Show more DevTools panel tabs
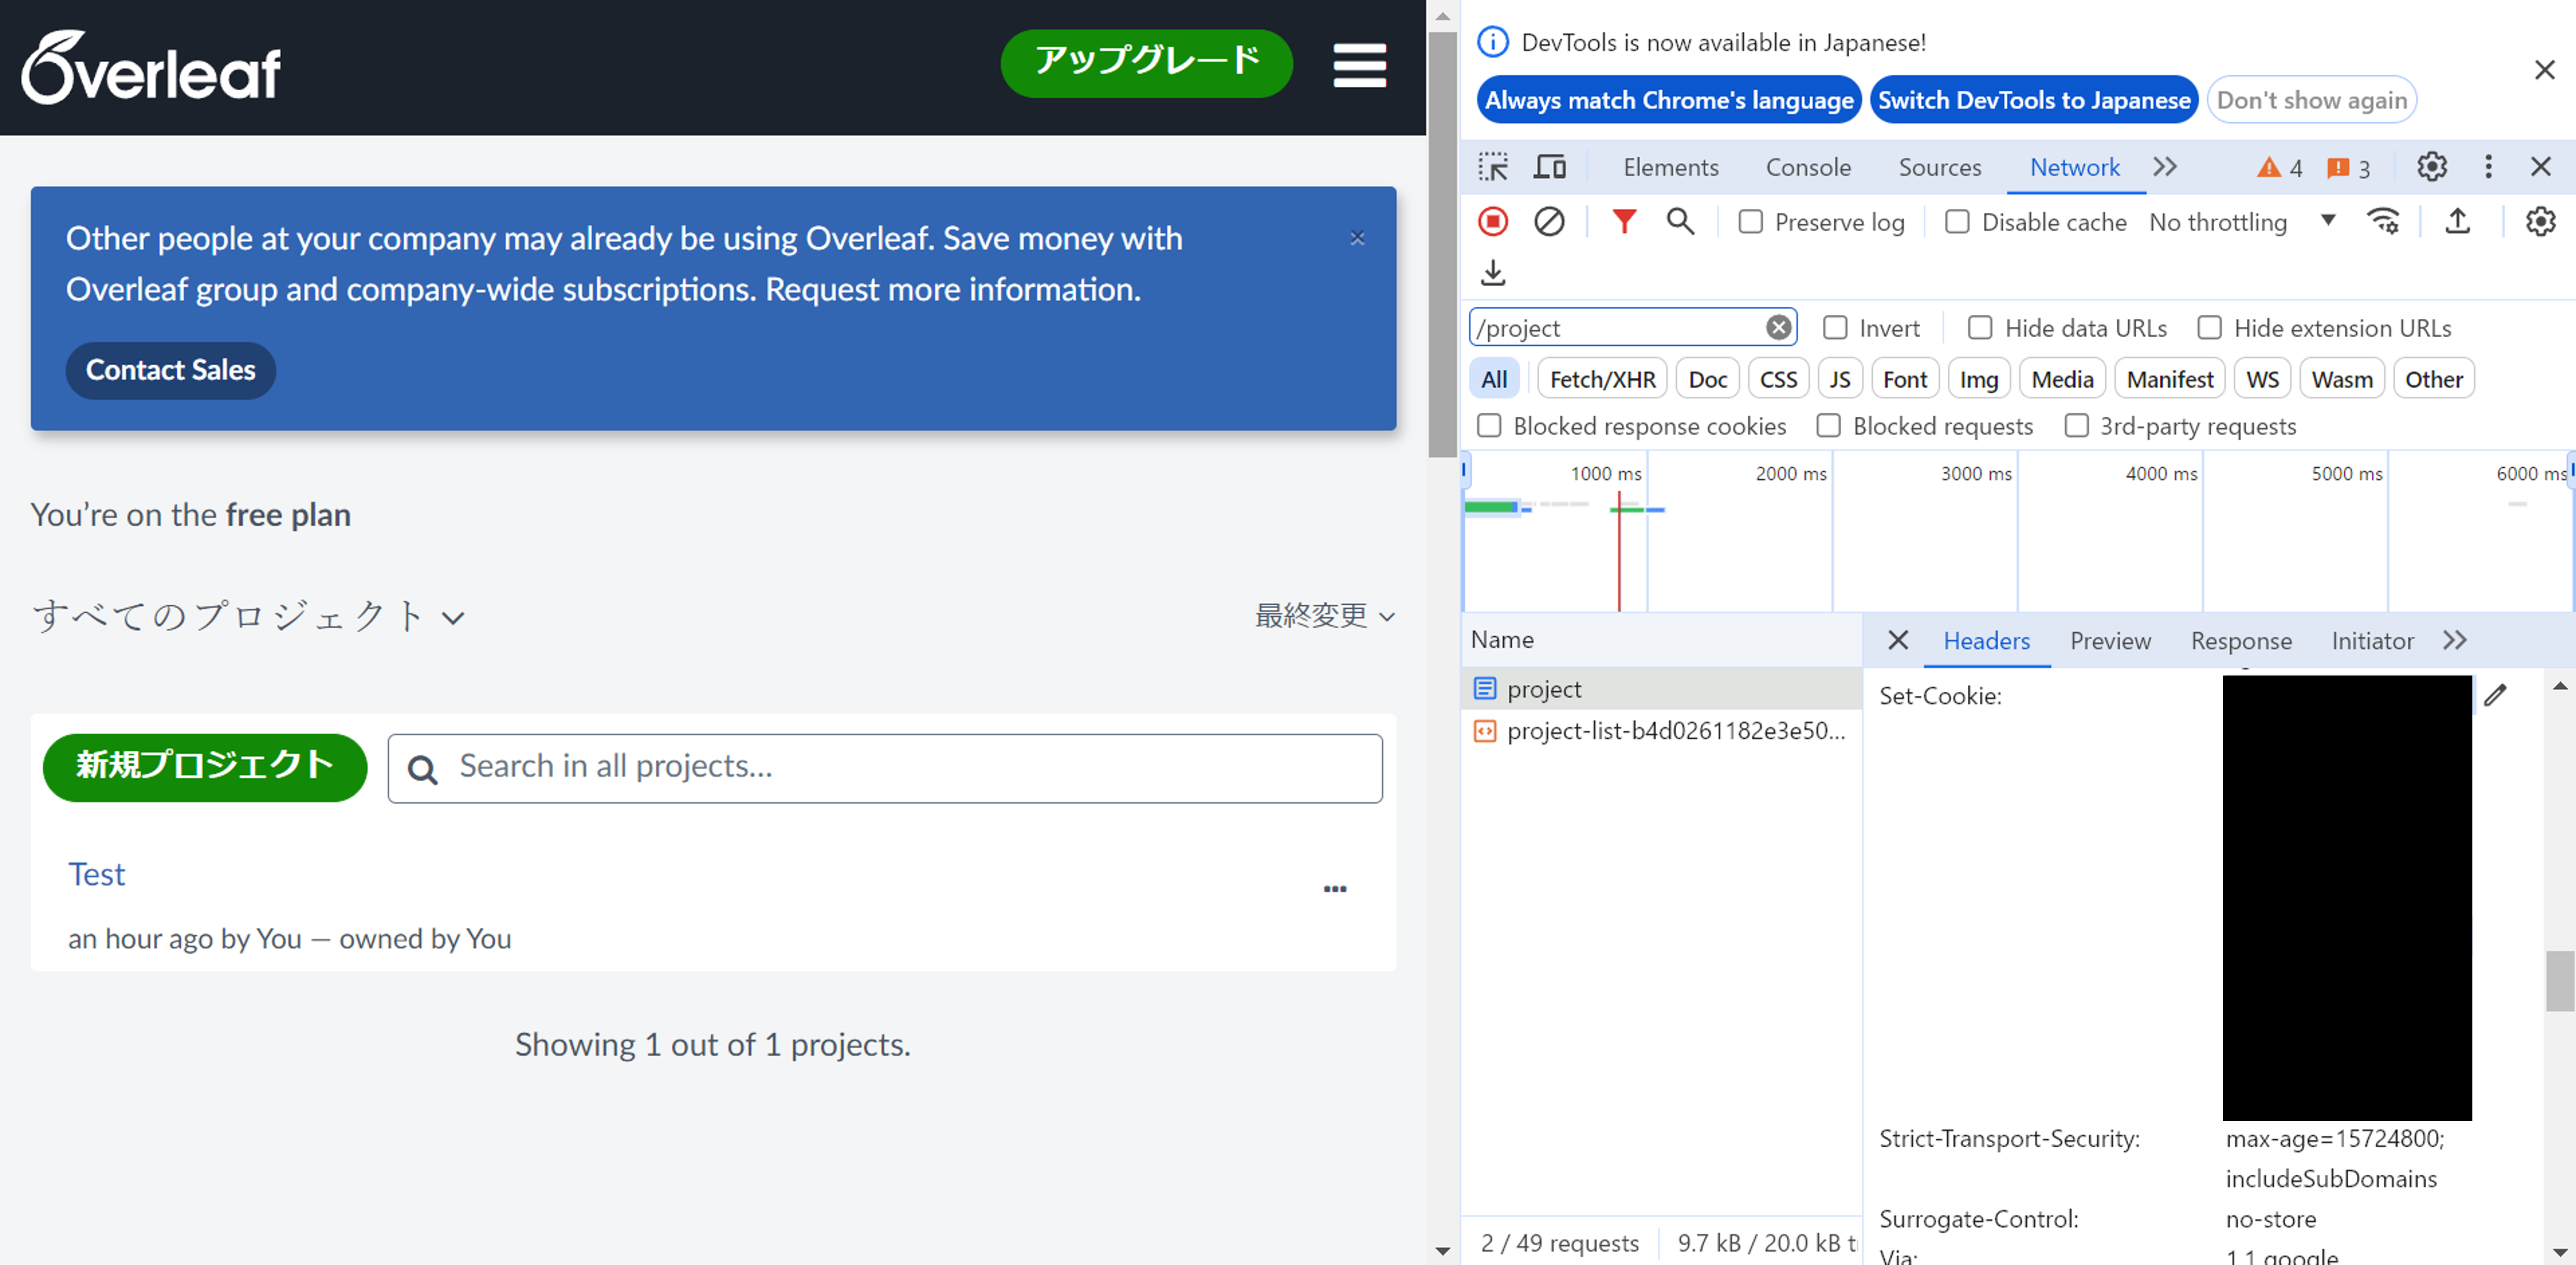 pos(2165,167)
